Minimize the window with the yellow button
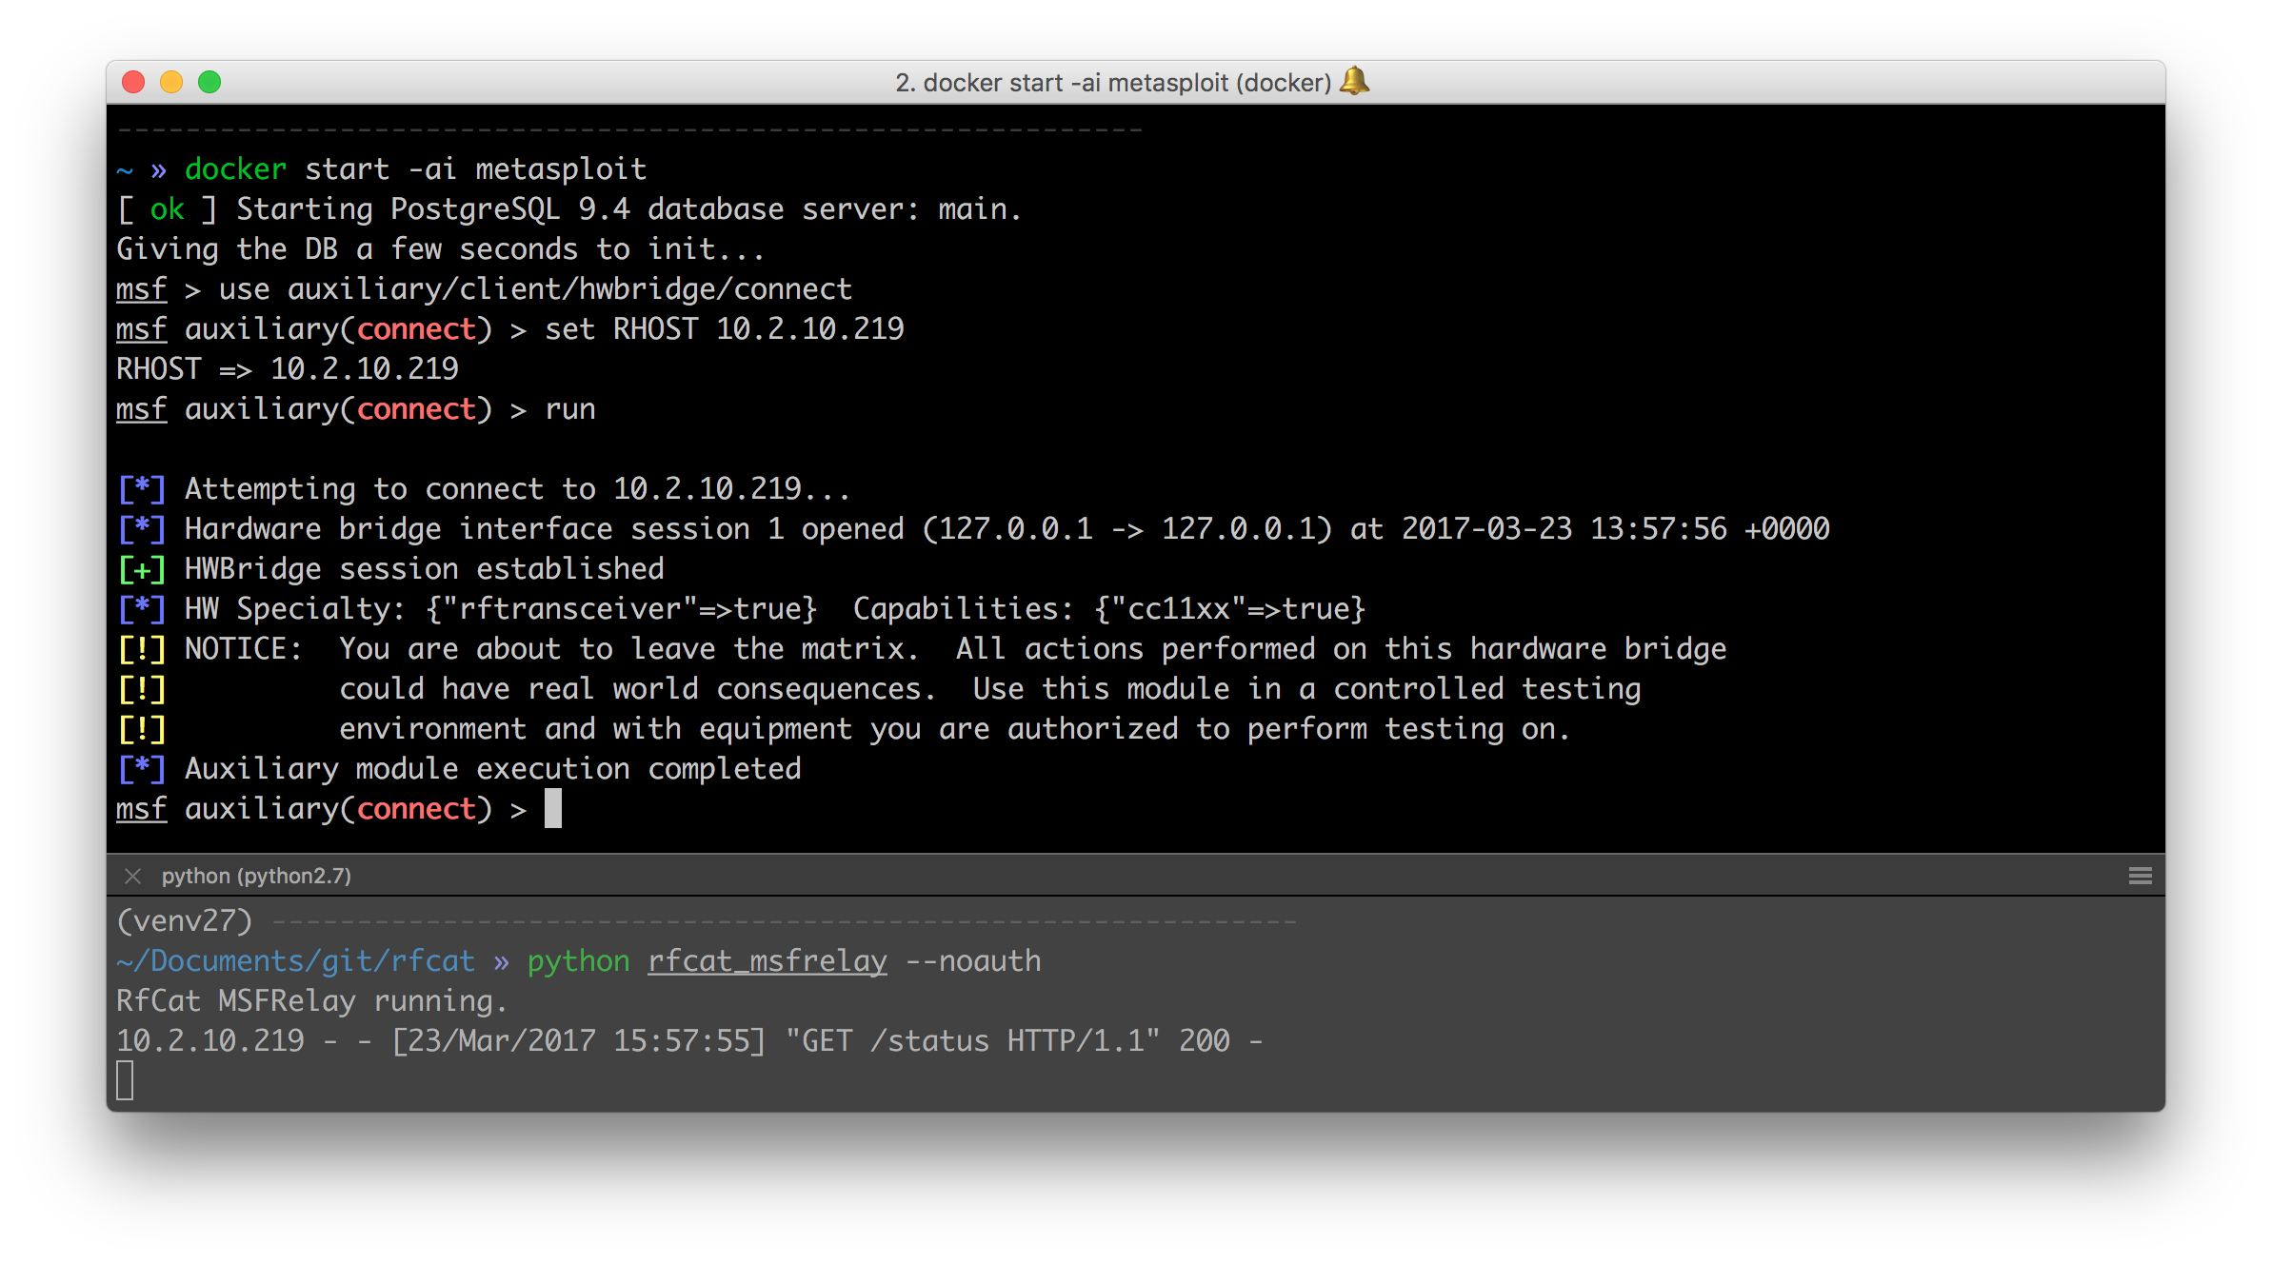The width and height of the screenshot is (2272, 1264). [x=171, y=83]
